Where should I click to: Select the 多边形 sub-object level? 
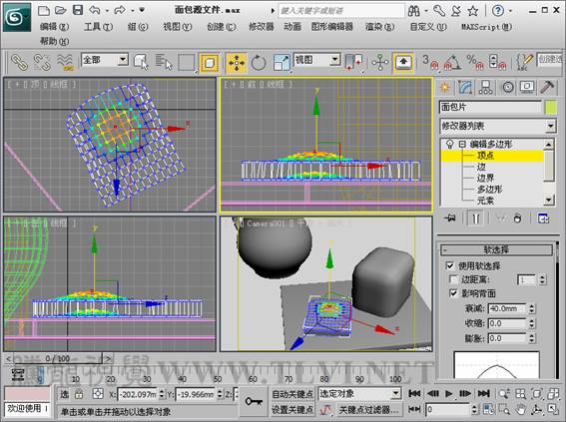pos(490,190)
